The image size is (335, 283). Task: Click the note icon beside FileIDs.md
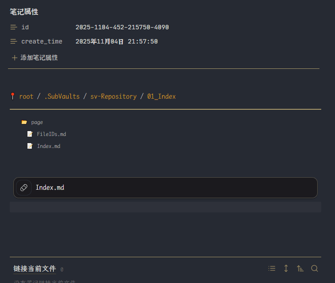pos(30,134)
